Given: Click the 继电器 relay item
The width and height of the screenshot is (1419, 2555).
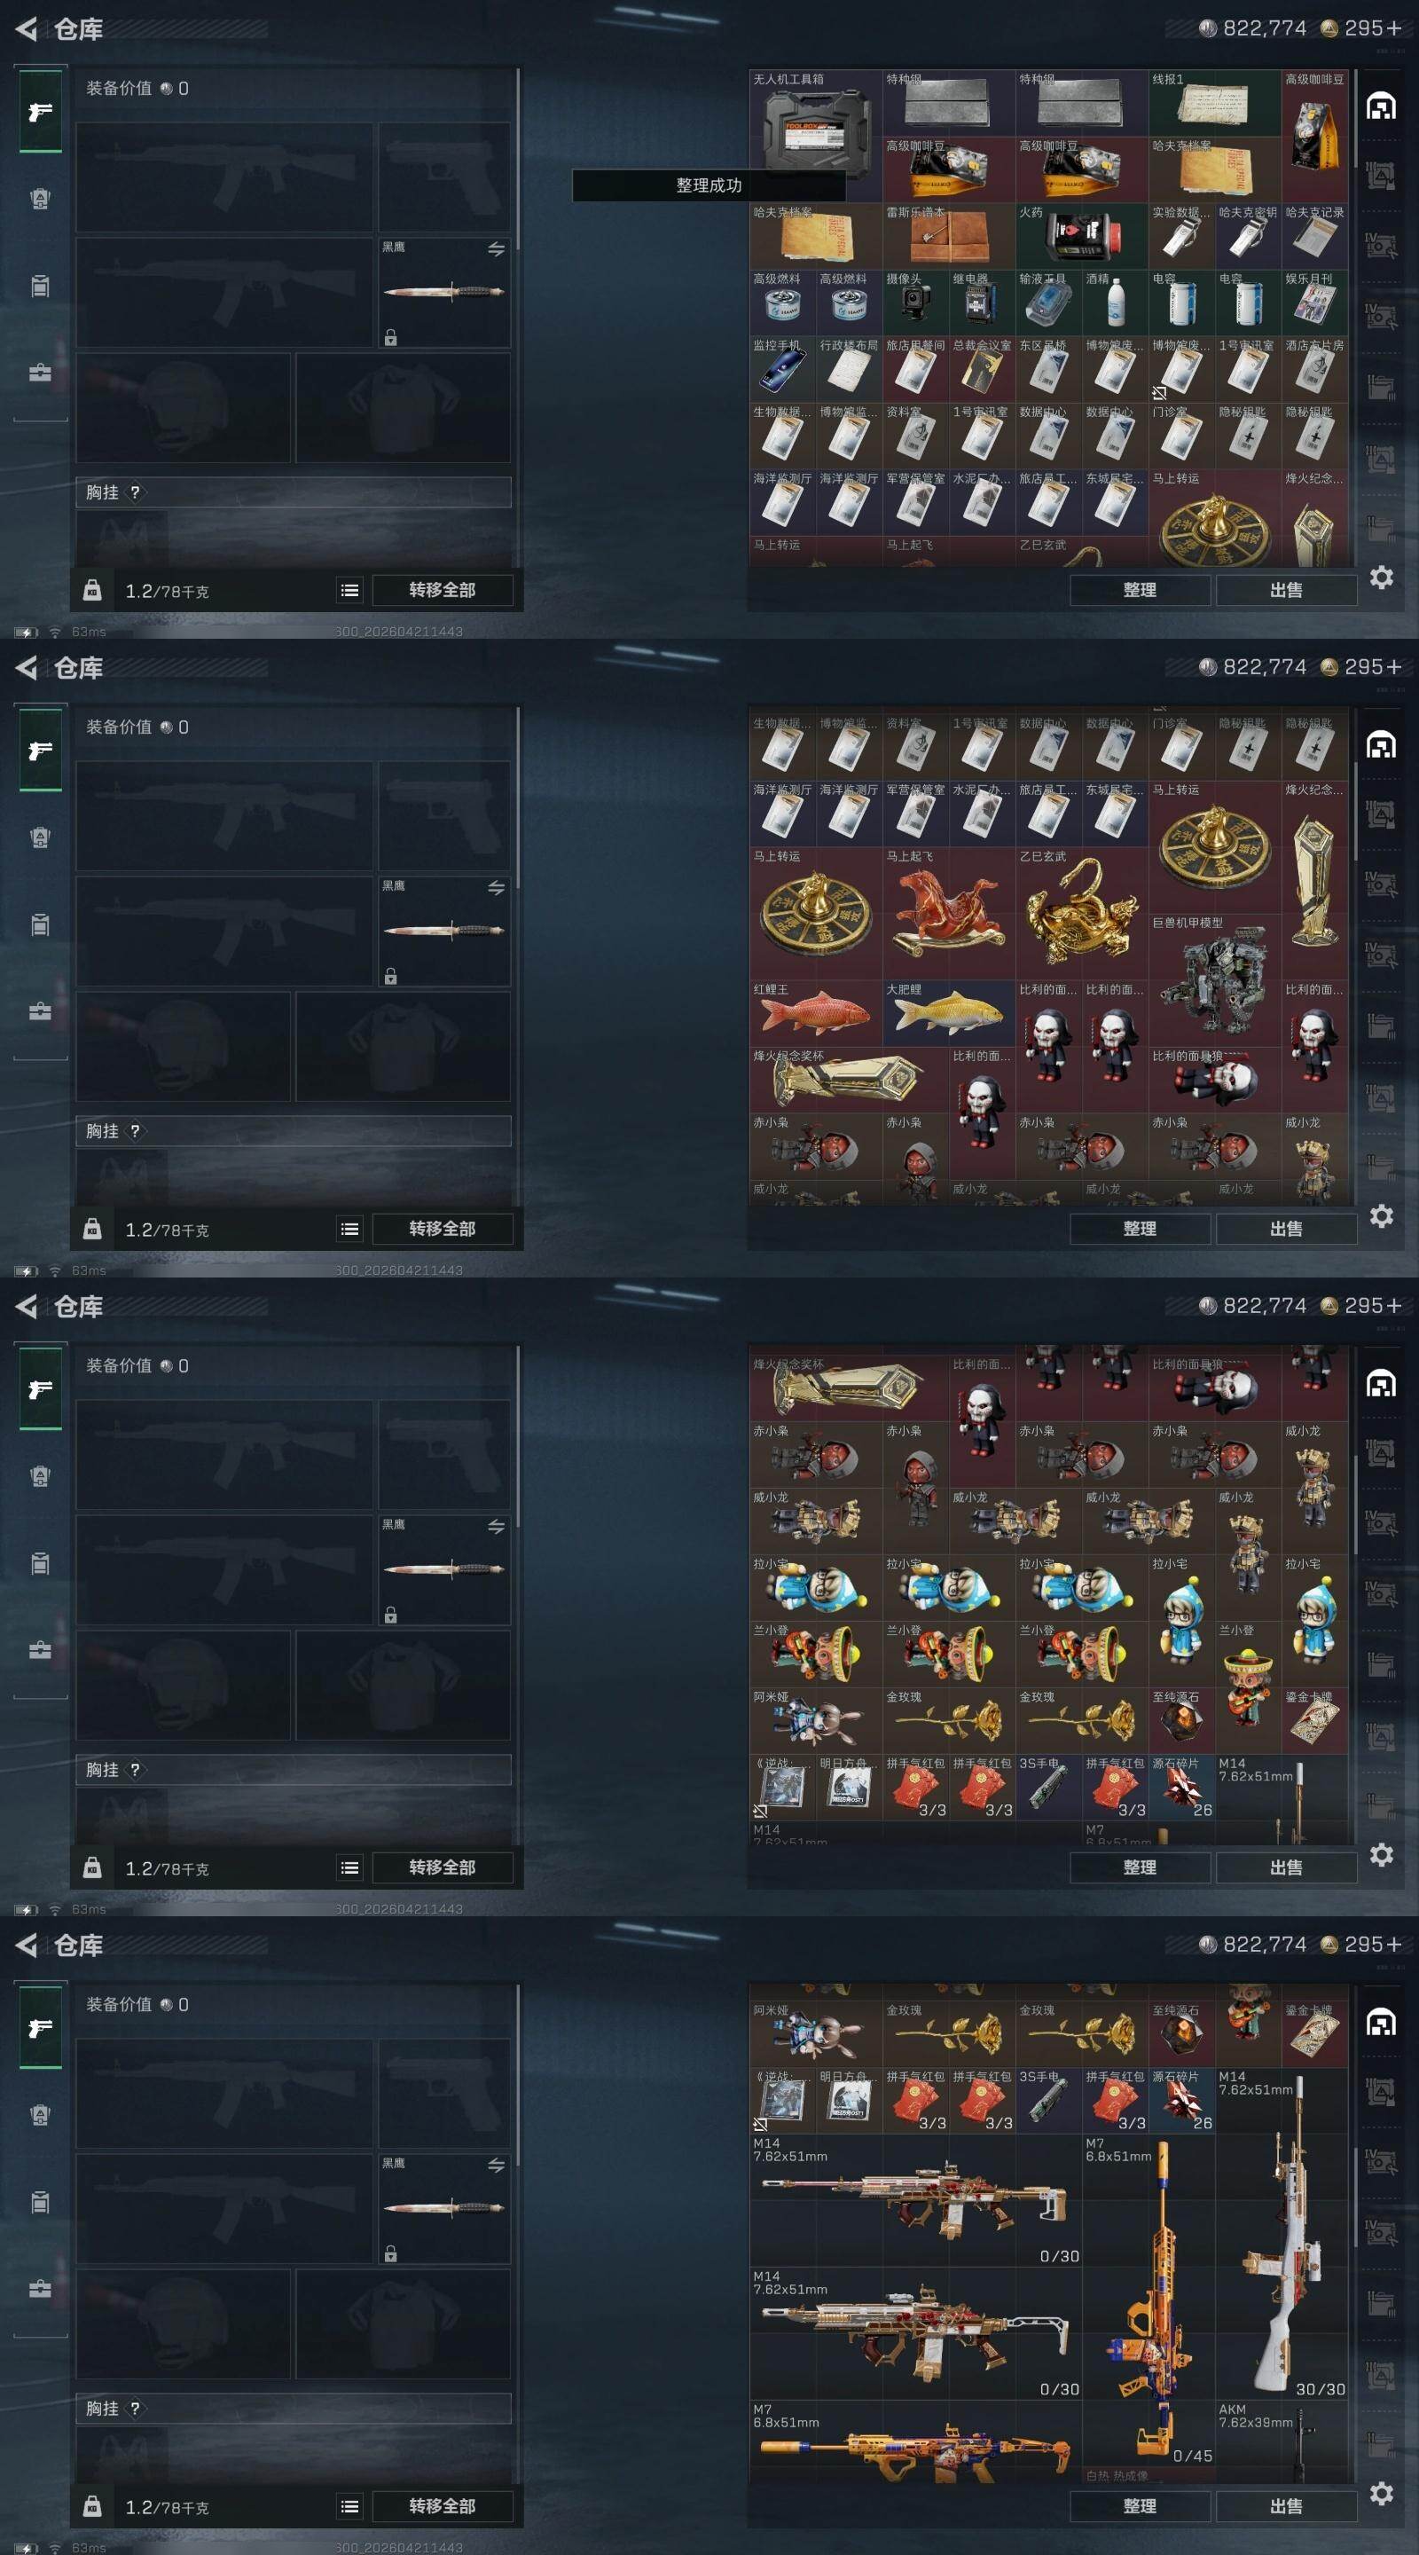Looking at the screenshot, I should click(982, 303).
